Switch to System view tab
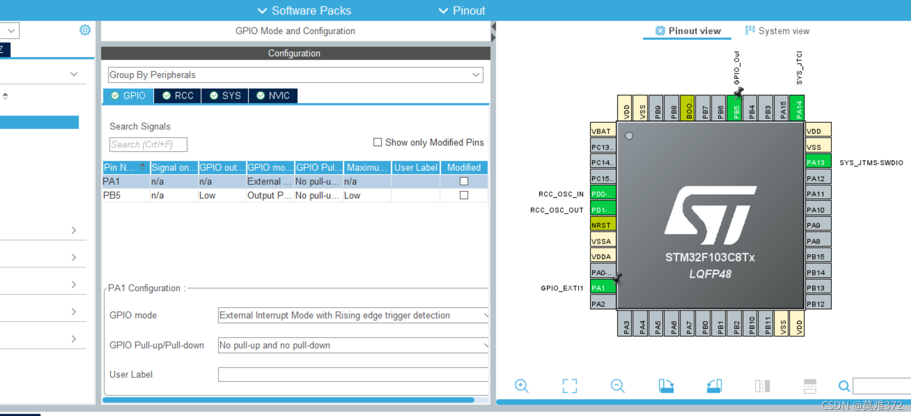Image resolution: width=911 pixels, height=416 pixels. pos(777,31)
